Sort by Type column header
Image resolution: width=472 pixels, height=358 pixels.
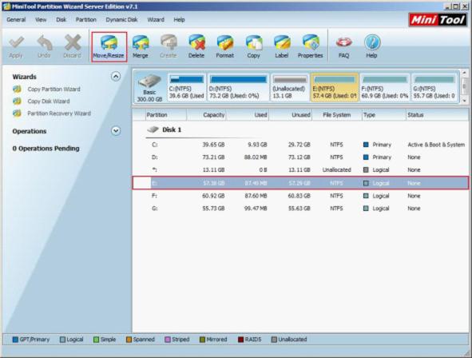(x=384, y=115)
